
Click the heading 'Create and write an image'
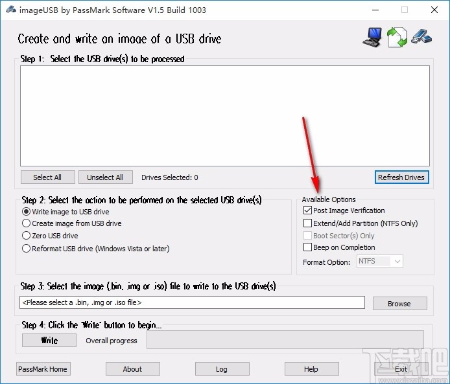119,39
